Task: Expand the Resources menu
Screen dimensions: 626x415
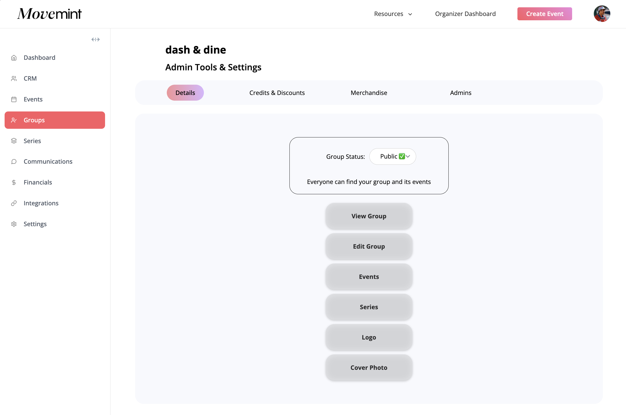Action: tap(393, 14)
